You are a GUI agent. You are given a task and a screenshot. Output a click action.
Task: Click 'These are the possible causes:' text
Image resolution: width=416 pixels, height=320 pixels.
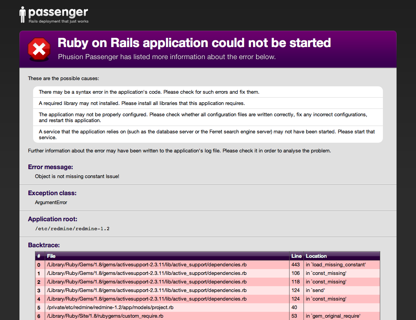[x=63, y=79]
